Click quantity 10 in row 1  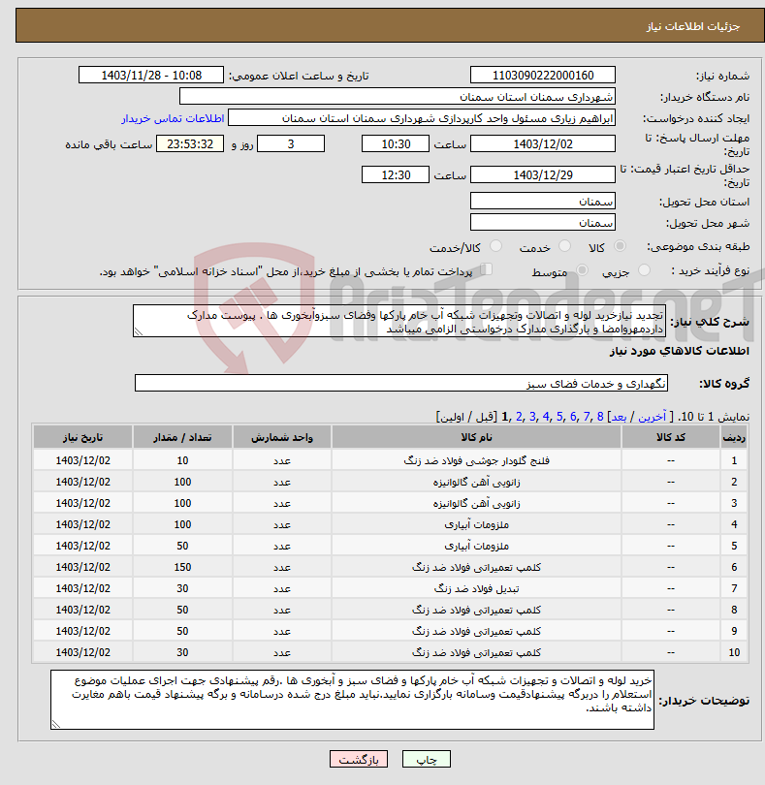[x=182, y=460]
